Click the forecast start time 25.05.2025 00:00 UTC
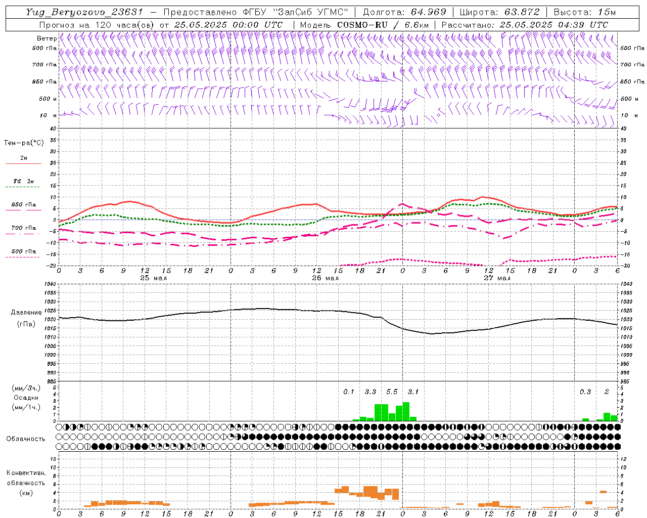The height and width of the screenshot is (518, 647). (228, 24)
